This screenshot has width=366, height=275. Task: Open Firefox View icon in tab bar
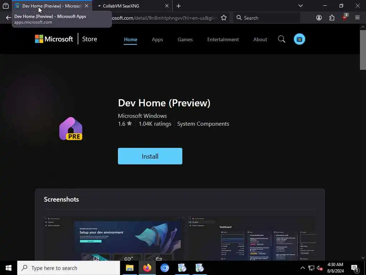point(6,6)
